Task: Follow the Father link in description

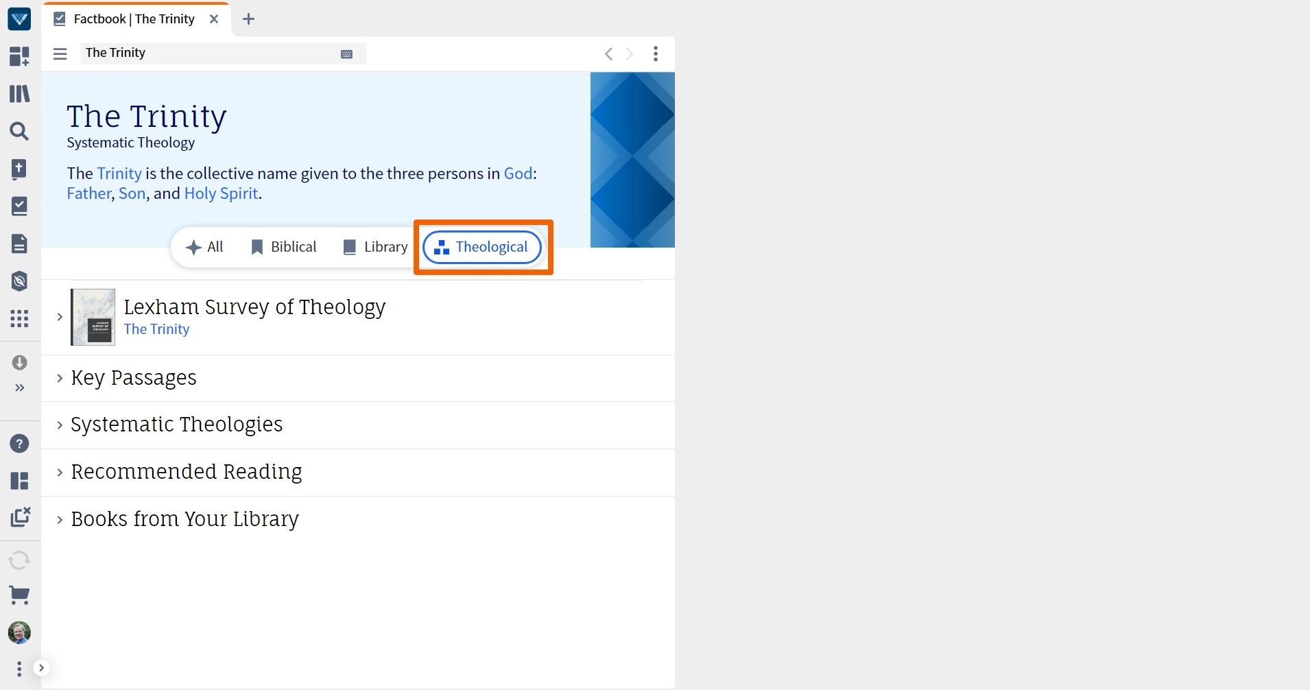Action: pos(88,193)
